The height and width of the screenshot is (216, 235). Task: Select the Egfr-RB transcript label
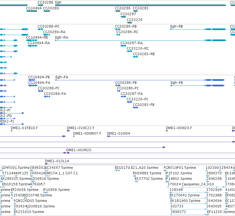pos(176,26)
